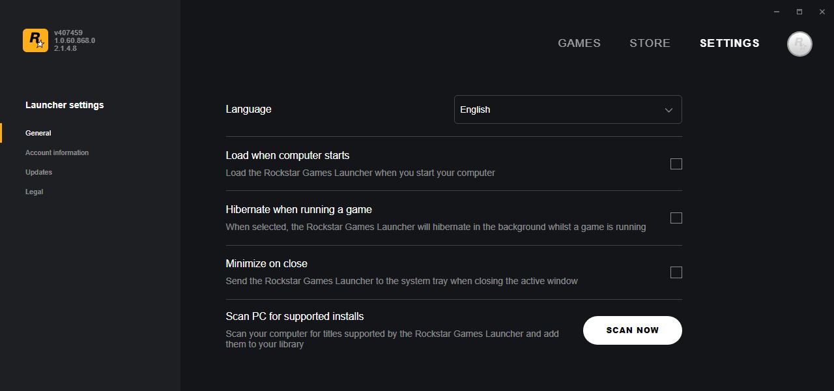
Task: Open the user profile avatar
Action: pyautogui.click(x=799, y=44)
